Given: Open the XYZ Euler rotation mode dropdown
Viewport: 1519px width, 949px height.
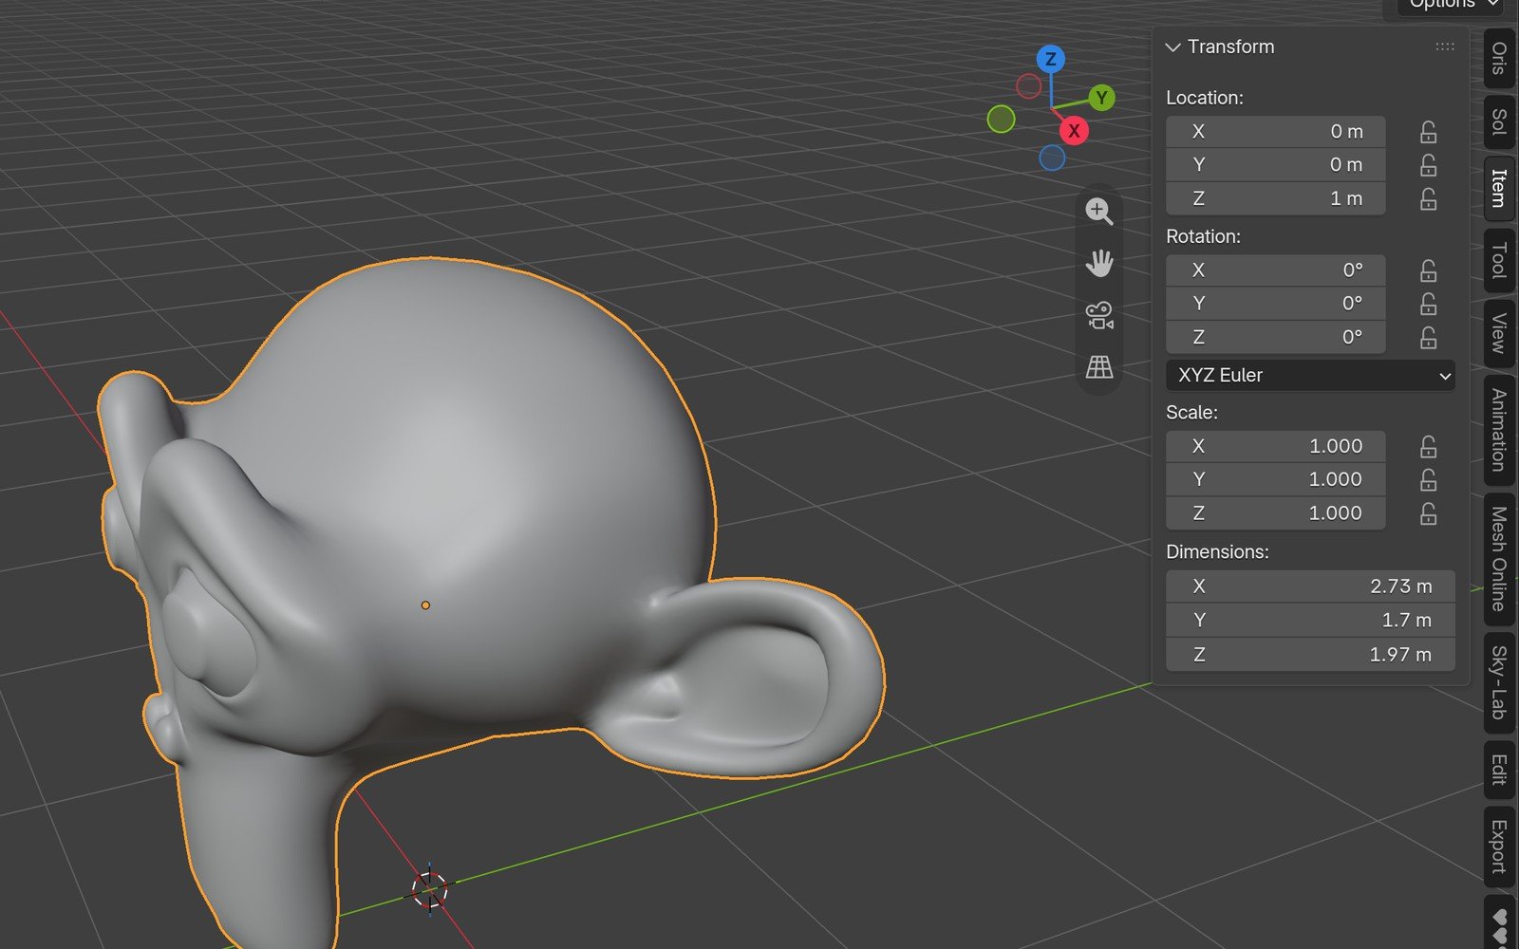Looking at the screenshot, I should [x=1310, y=375].
